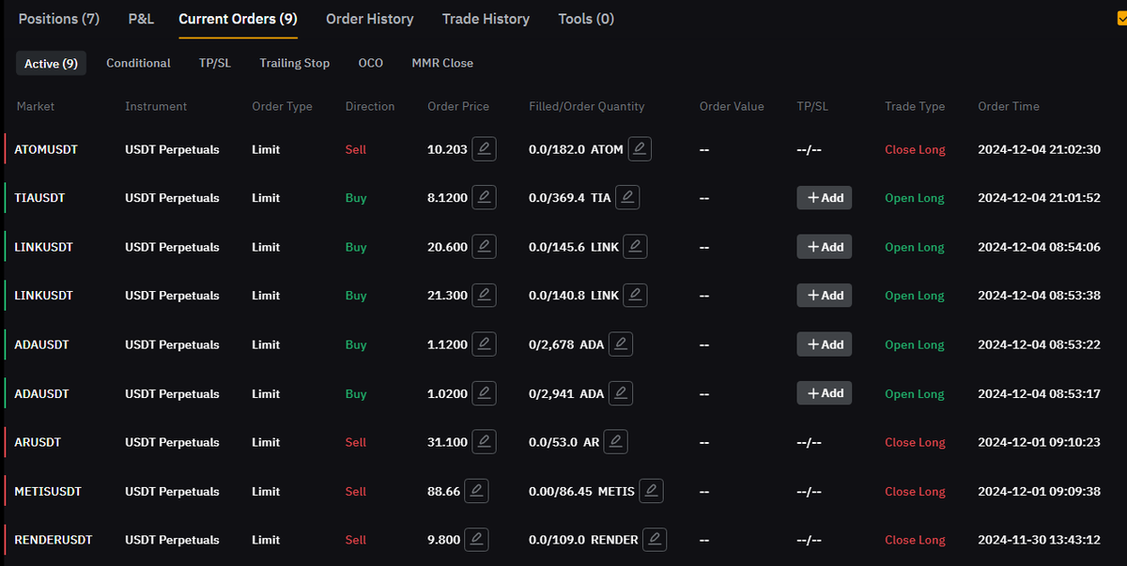Show OCO orders
The image size is (1127, 566).
[371, 63]
